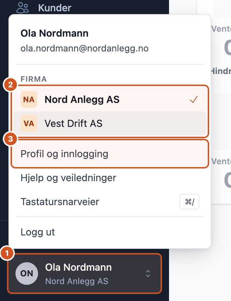Click the orange step 3 marker badge
Image resolution: width=231 pixels, height=301 pixels.
(x=10, y=139)
